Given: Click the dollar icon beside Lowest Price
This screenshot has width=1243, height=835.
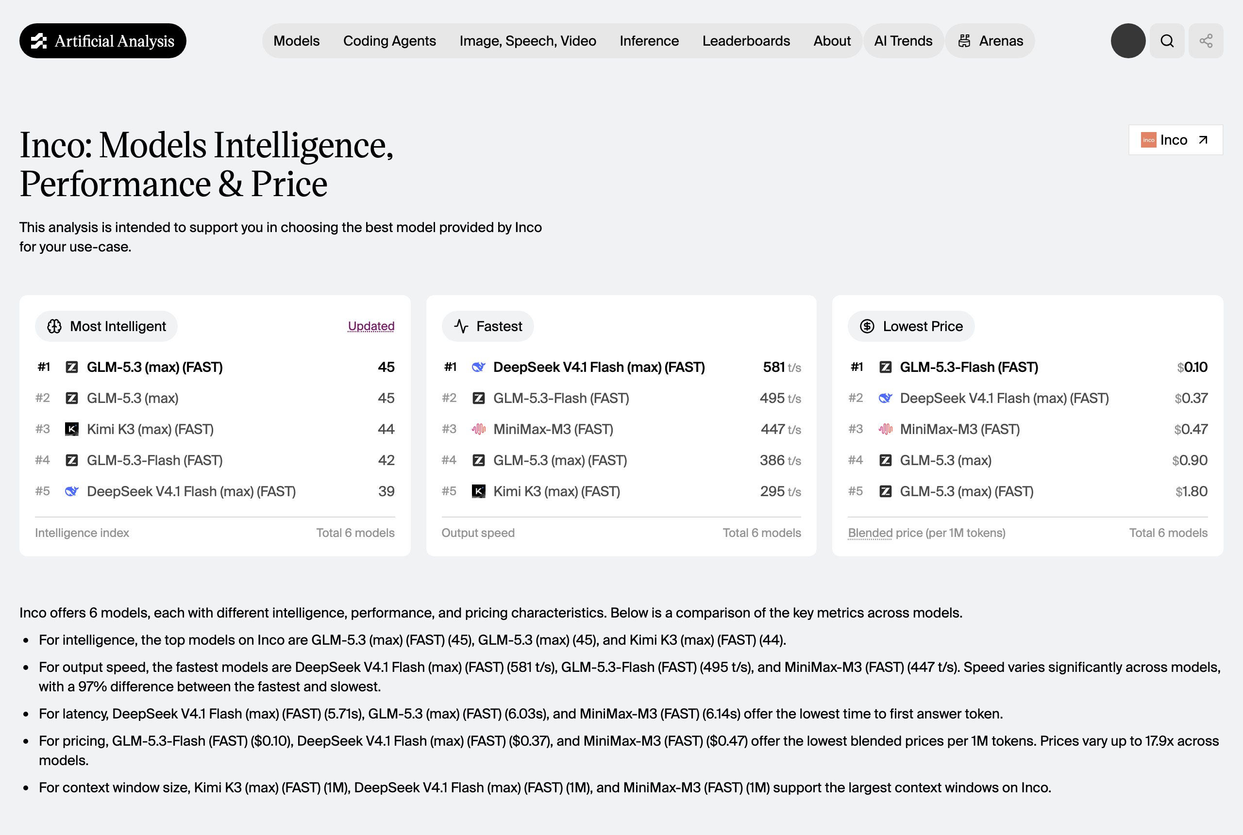Looking at the screenshot, I should pyautogui.click(x=867, y=326).
